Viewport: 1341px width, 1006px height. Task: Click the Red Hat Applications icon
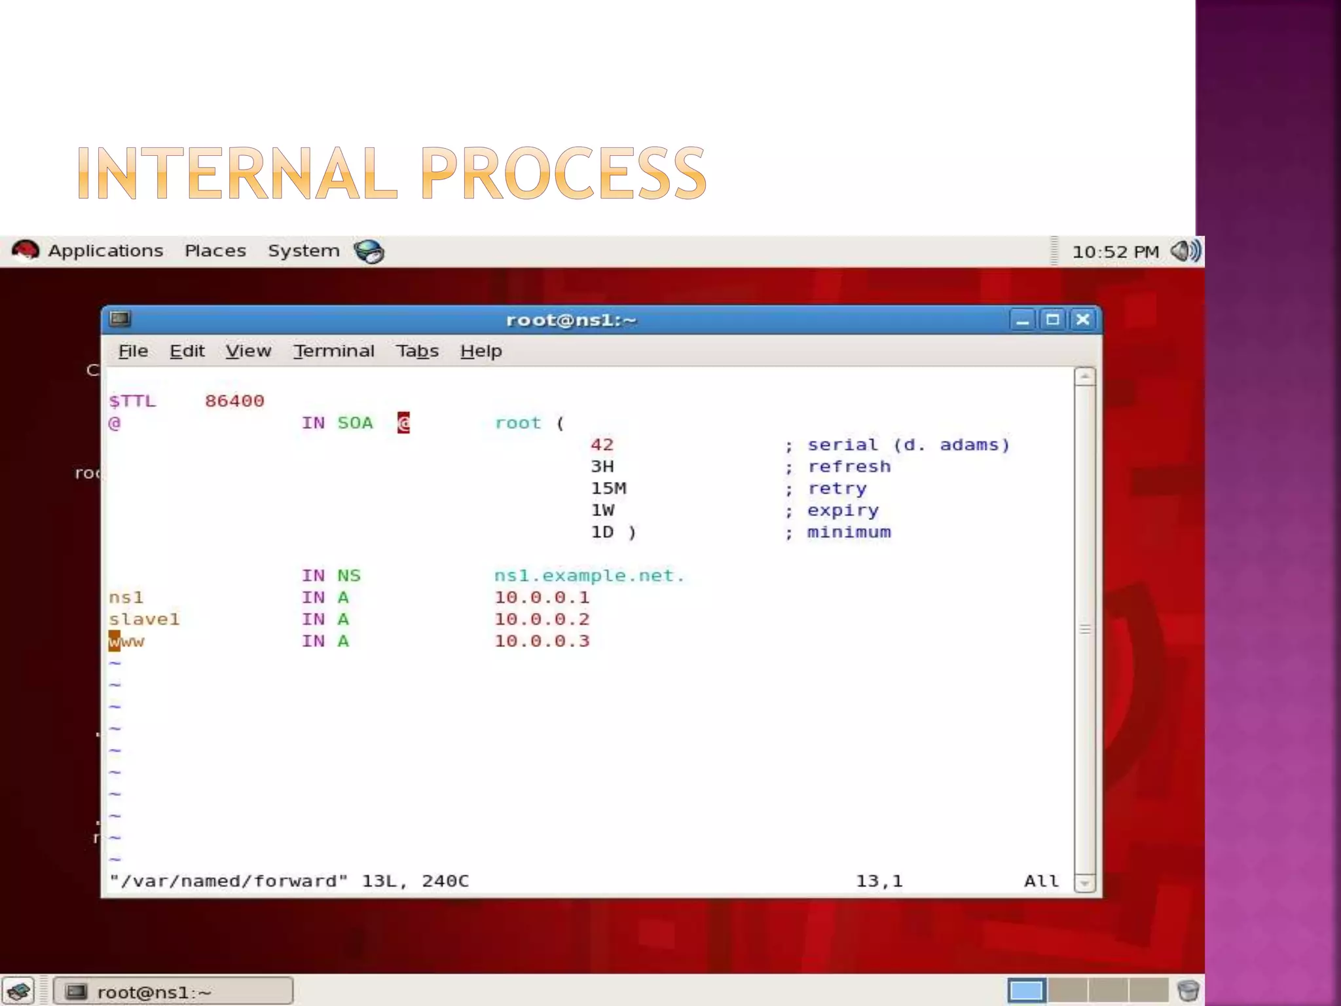pyautogui.click(x=26, y=251)
